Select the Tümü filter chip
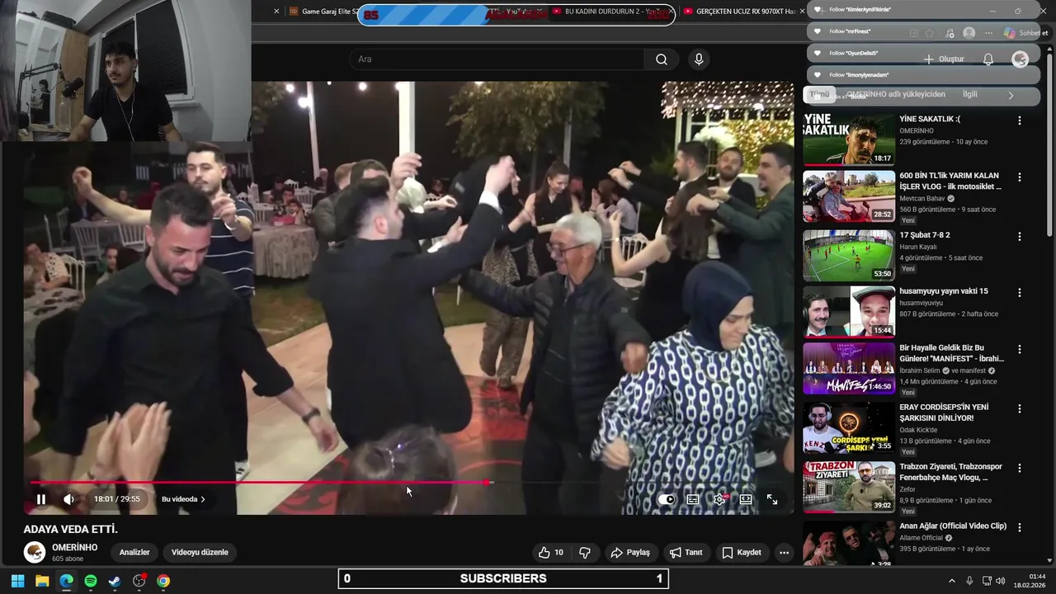1056x594 pixels. pos(819,95)
